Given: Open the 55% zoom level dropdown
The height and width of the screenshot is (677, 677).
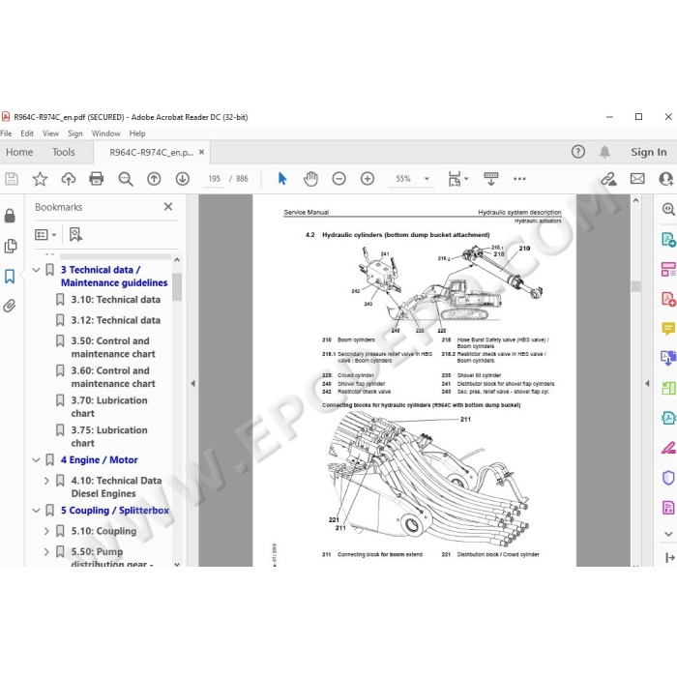Looking at the screenshot, I should point(427,178).
